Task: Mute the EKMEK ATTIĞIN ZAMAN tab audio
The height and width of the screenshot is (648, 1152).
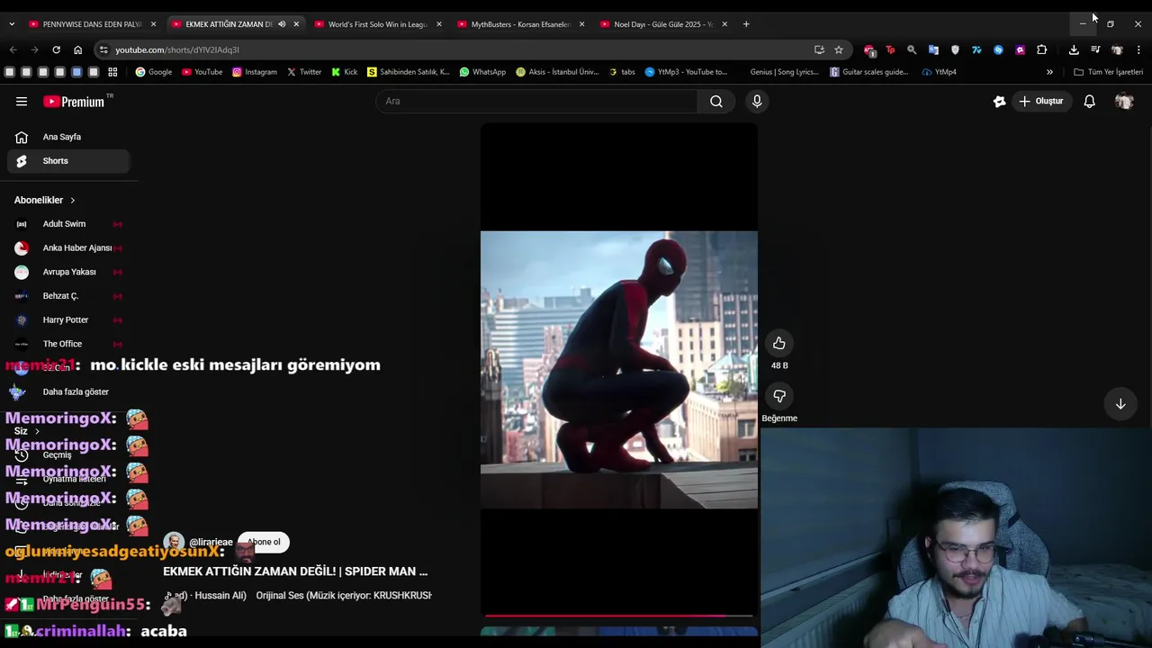Action: 282,24
